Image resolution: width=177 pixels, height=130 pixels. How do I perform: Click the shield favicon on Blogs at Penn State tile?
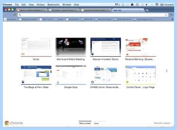(23, 82)
